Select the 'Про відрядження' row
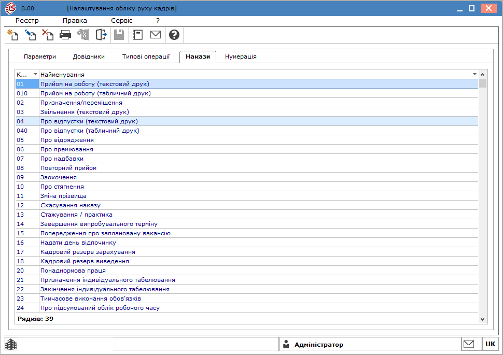This screenshot has width=503, height=355. click(247, 140)
